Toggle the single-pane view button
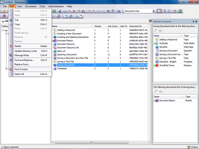The image size is (199, 149). [x=159, y=11]
